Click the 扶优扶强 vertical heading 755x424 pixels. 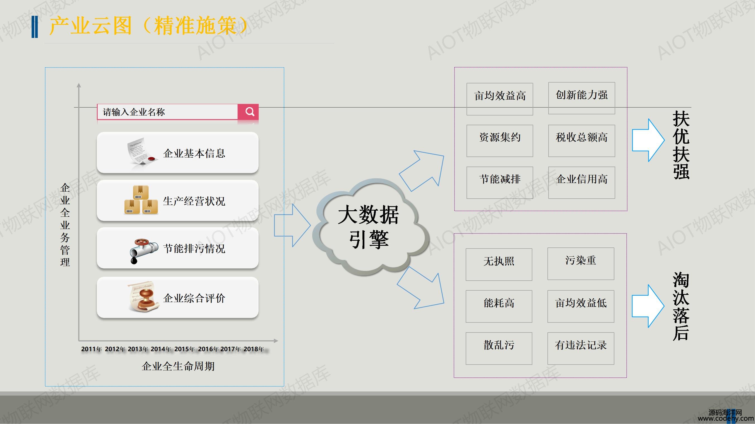[681, 145]
